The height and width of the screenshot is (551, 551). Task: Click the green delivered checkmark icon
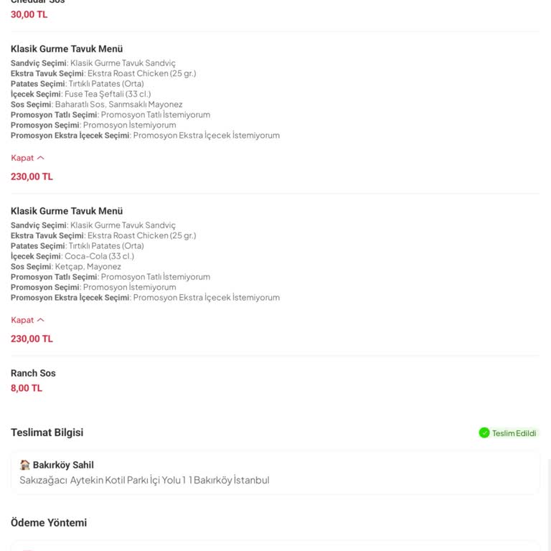tap(484, 433)
